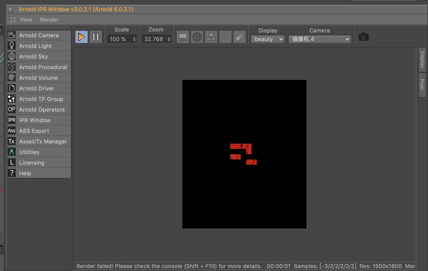Click the dotted grip menu icon
Screen dimensions: 428x271
pos(12,19)
